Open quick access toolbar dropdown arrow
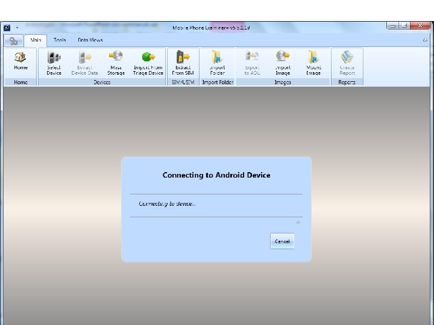 [x=17, y=28]
